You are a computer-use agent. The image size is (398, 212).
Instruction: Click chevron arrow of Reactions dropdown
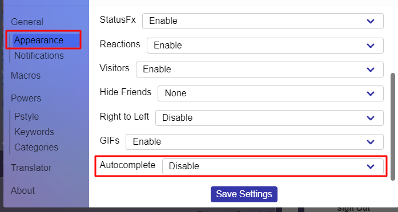[371, 46]
